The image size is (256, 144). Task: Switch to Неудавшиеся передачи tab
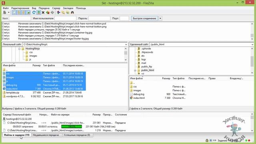tap(46, 135)
